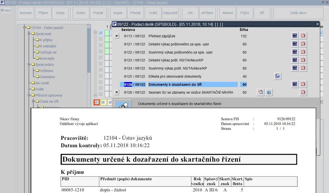Export report 9124 to Word
Image resolution: width=329 pixels, height=193 pixels.
pos(295,68)
